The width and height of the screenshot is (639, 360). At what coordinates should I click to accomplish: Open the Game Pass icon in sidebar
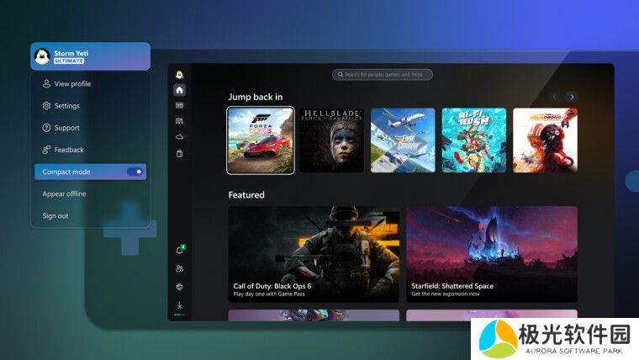(179, 106)
